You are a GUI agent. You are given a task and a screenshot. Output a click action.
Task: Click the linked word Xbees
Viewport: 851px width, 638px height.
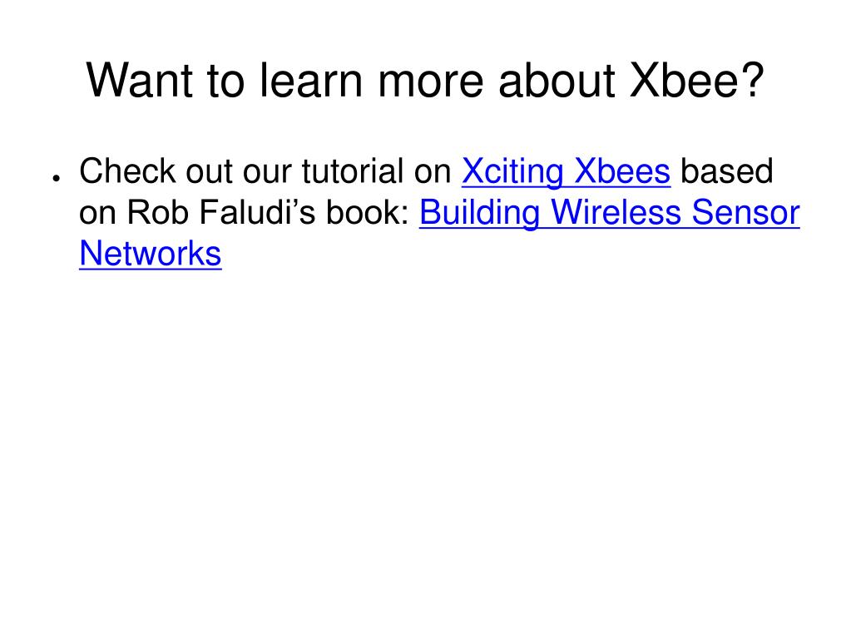[622, 172]
